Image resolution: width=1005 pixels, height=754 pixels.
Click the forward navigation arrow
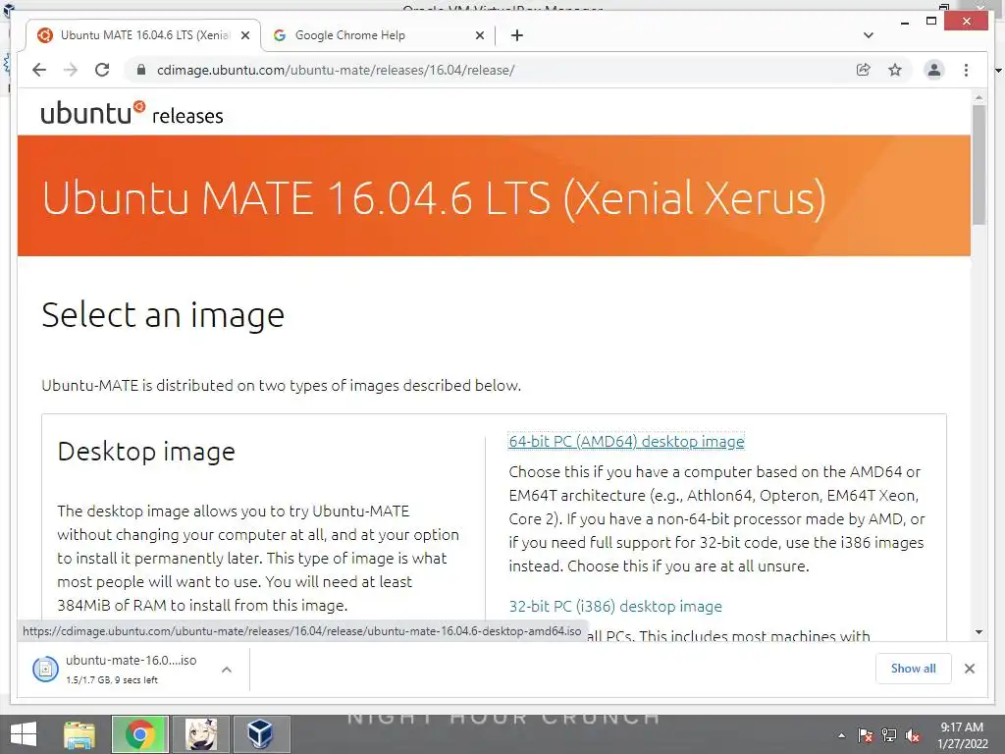coord(71,70)
